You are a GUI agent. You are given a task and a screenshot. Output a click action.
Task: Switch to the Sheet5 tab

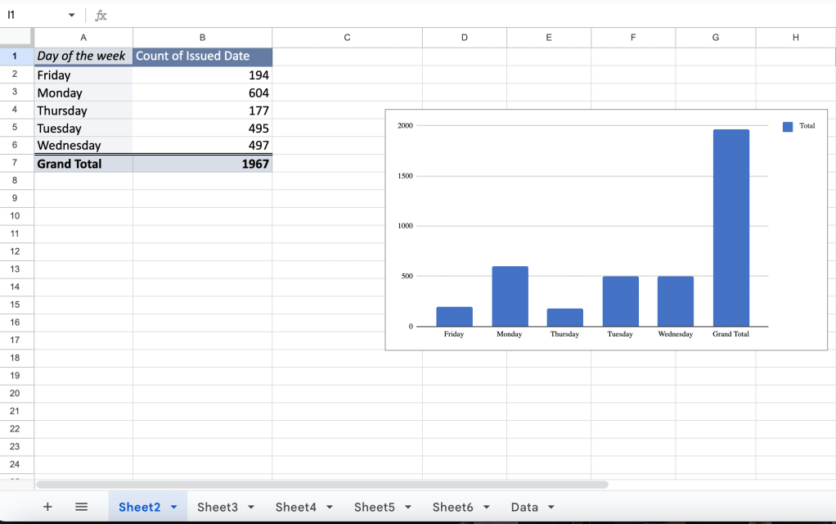374,507
